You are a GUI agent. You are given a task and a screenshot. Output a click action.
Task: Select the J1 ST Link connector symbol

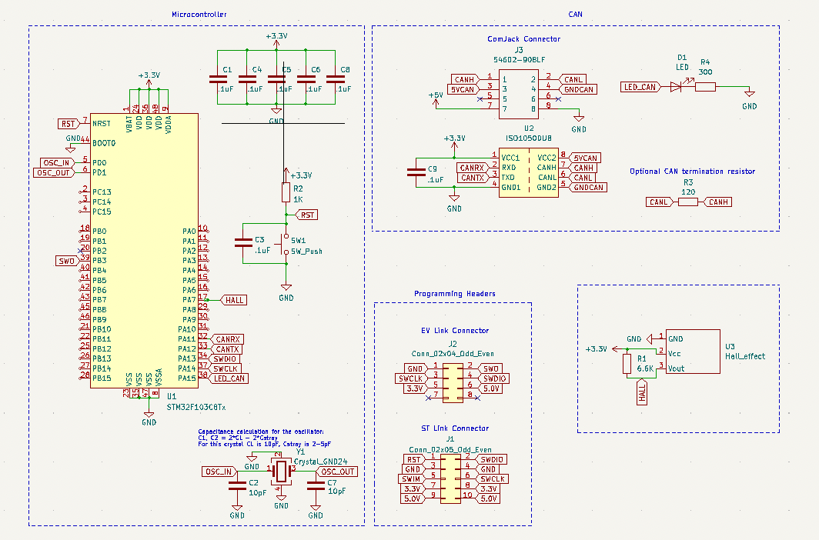[x=451, y=478]
